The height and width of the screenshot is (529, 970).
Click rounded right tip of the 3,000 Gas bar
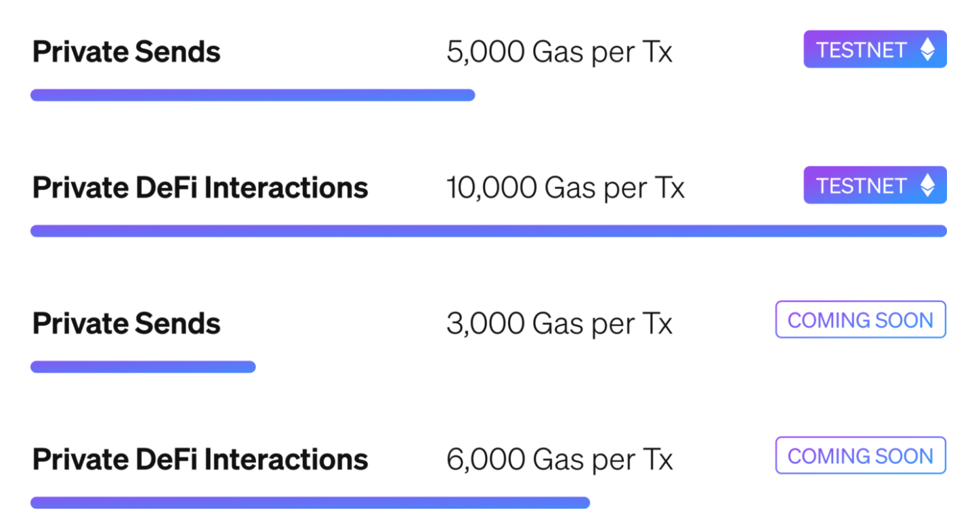[x=251, y=367]
